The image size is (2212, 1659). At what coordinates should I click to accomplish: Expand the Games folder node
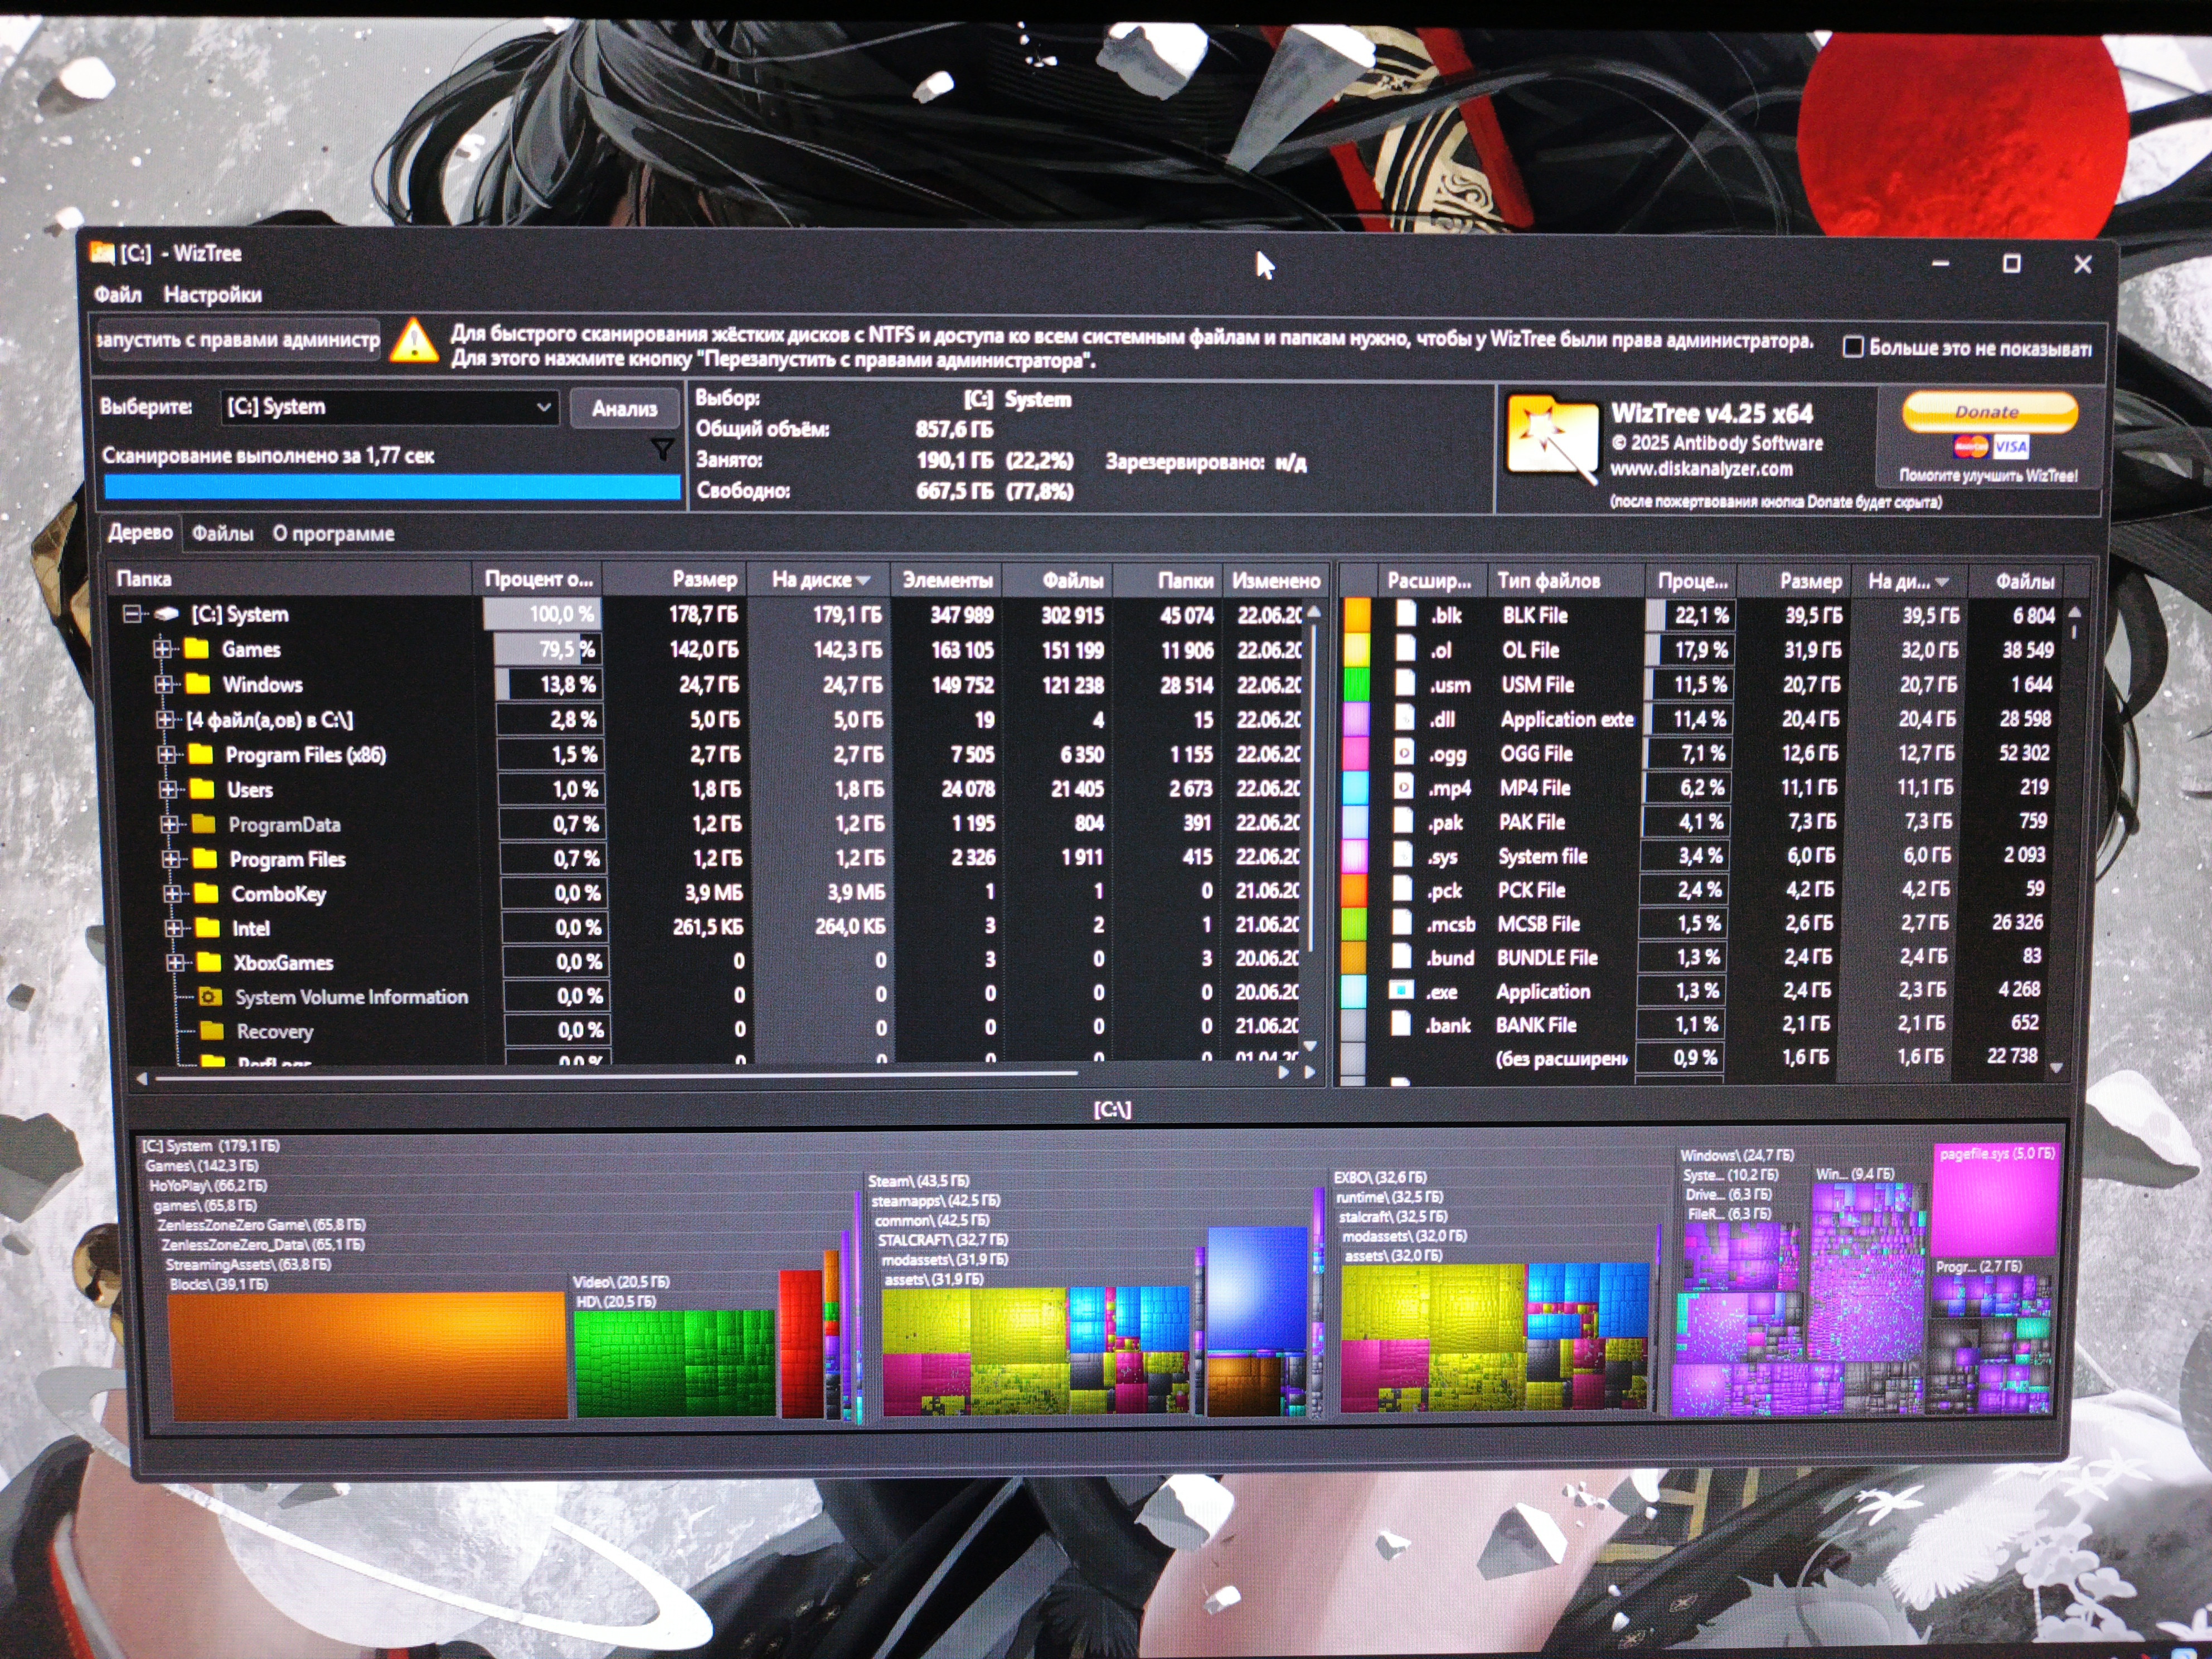click(163, 649)
